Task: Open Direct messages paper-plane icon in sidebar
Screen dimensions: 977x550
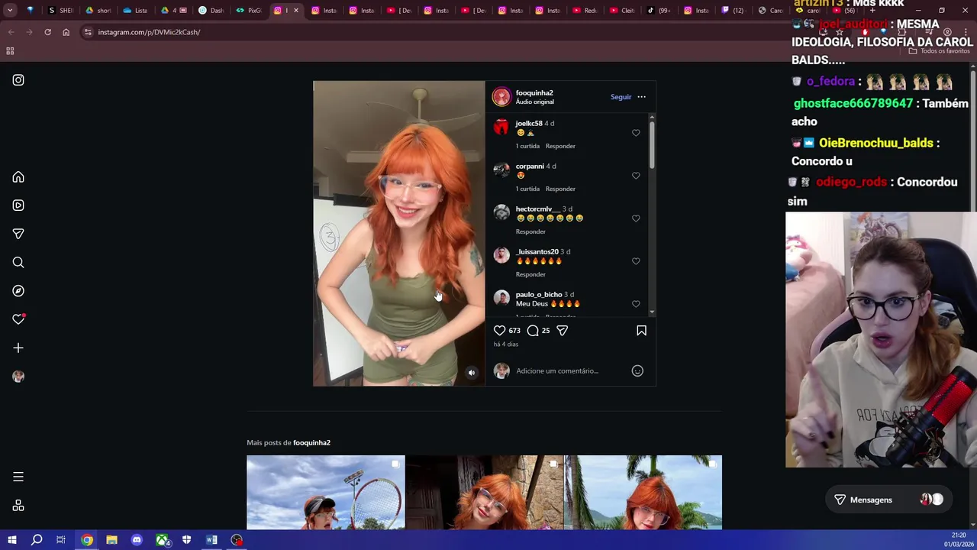Action: coord(18,234)
